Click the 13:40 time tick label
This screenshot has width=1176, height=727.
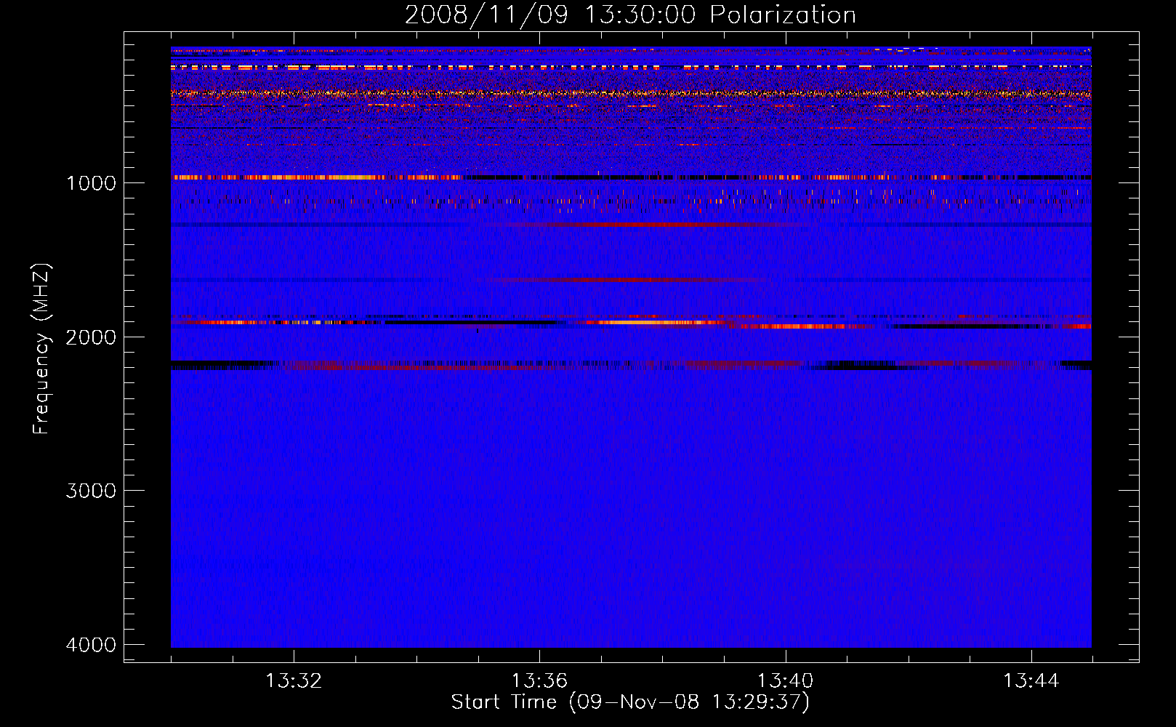click(x=786, y=681)
